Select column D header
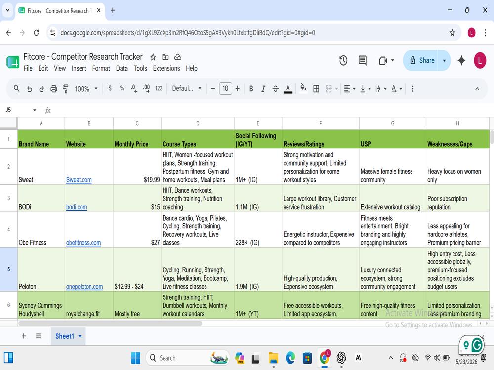 click(x=198, y=123)
